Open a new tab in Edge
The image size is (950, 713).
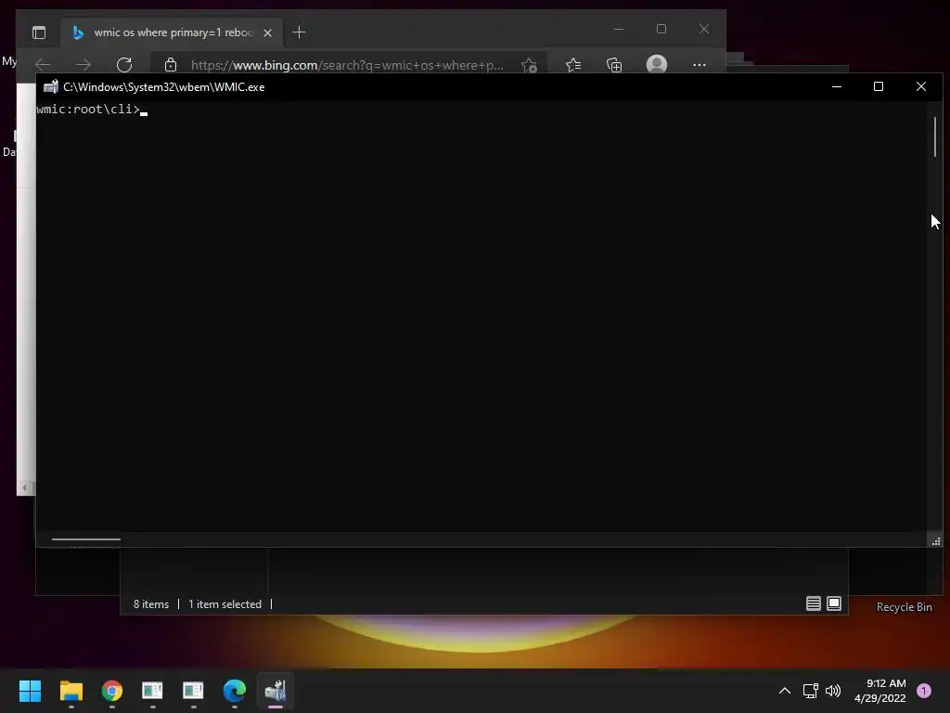click(299, 32)
